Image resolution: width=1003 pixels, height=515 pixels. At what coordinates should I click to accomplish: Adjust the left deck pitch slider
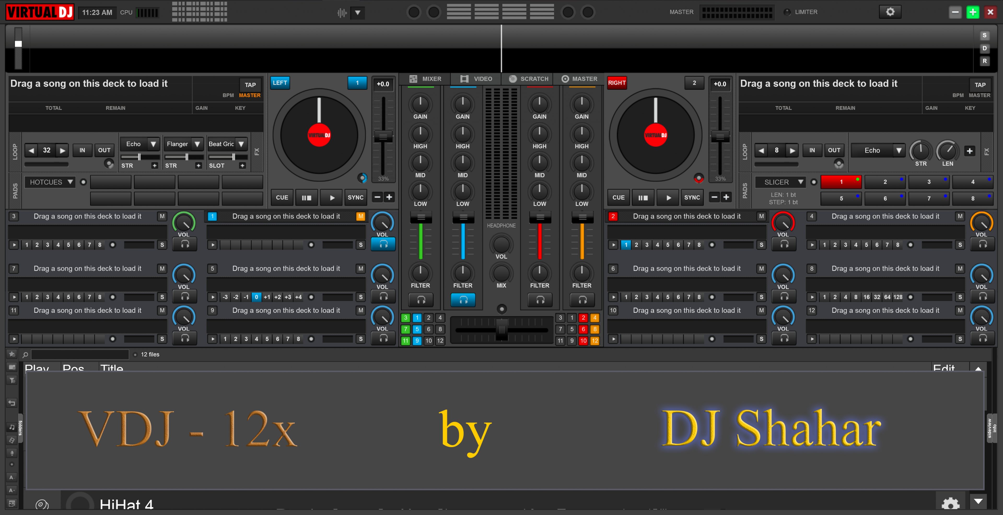click(x=383, y=136)
